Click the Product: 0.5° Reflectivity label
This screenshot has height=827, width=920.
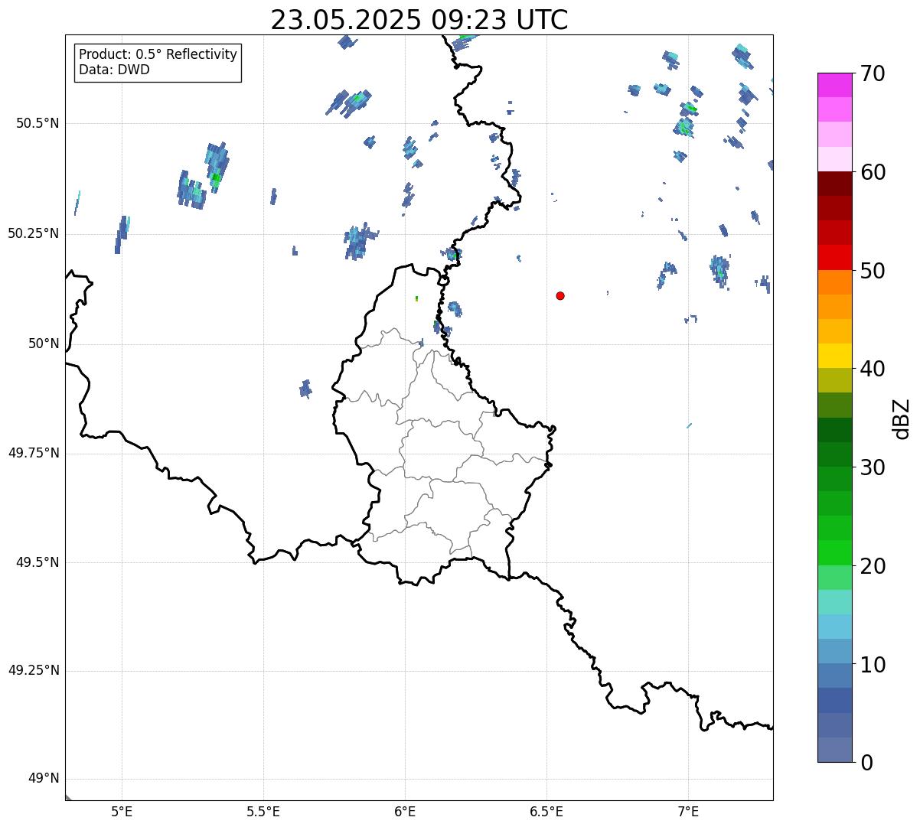click(x=158, y=55)
